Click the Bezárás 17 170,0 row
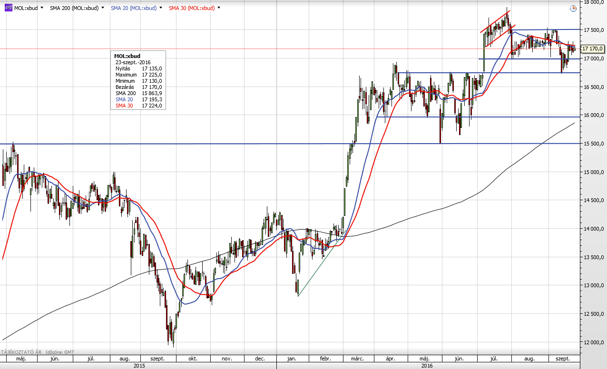Screen dimensions: 607x369 (138, 87)
